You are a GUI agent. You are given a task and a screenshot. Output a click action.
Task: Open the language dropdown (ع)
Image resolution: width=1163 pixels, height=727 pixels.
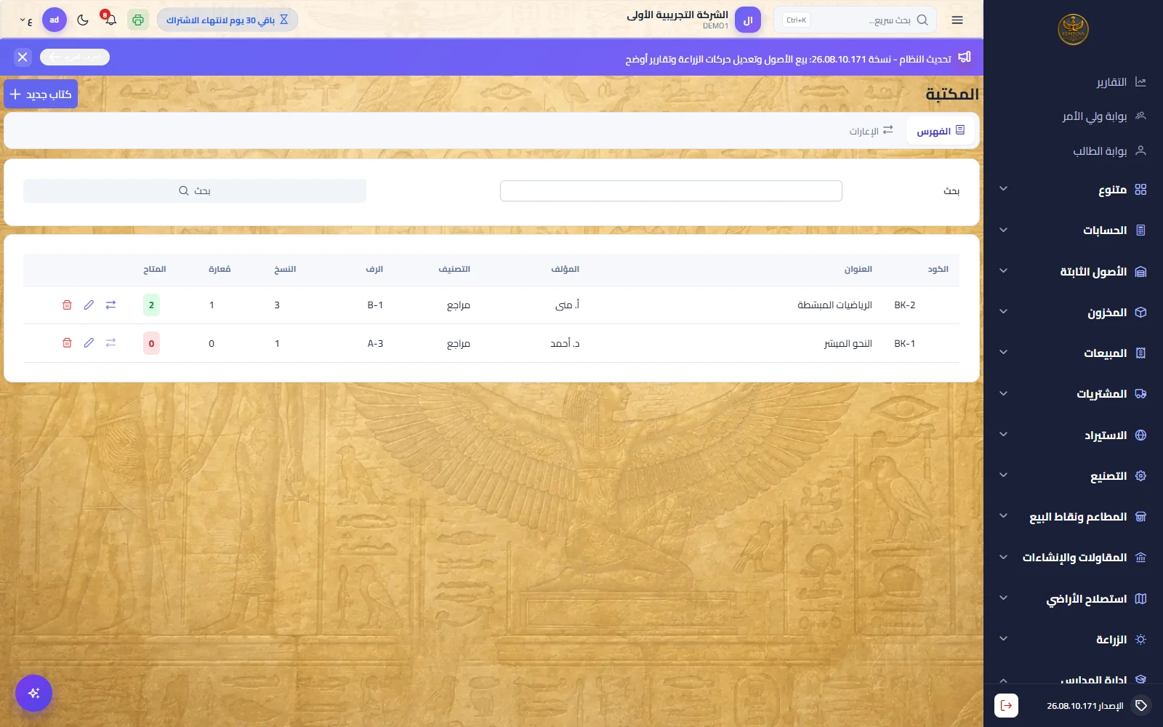tap(26, 20)
